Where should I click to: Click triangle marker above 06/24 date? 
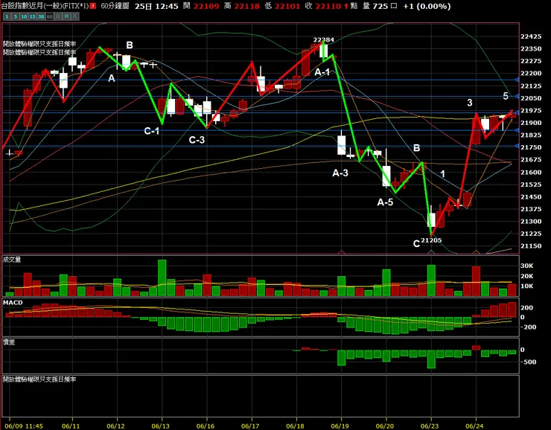coord(476,251)
